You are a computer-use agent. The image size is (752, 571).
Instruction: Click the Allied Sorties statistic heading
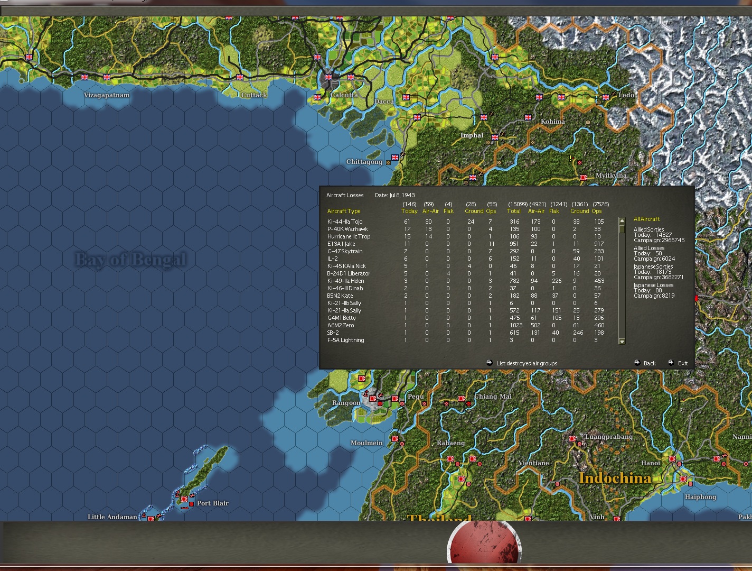[x=649, y=229]
